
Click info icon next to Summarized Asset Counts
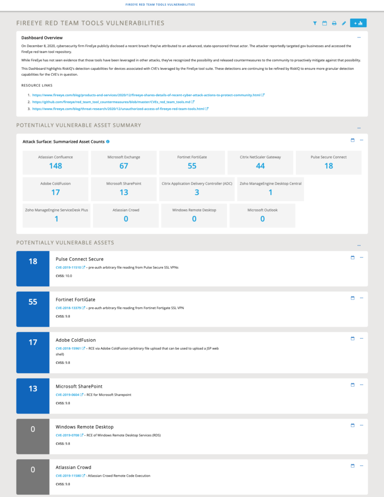(108, 142)
